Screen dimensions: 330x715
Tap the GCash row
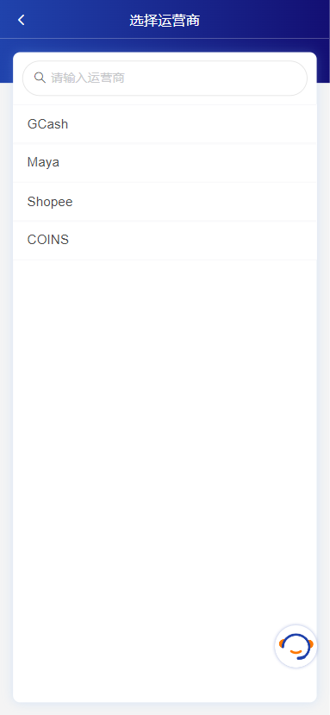click(165, 124)
